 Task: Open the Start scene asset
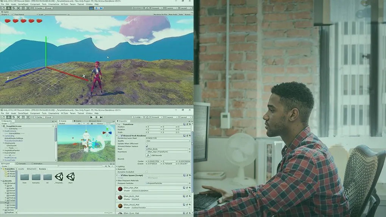point(70,178)
